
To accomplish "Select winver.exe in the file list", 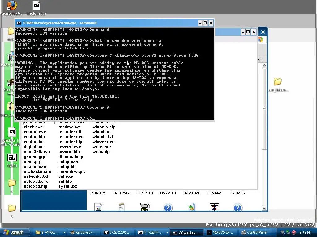I will (x=103, y=142).
